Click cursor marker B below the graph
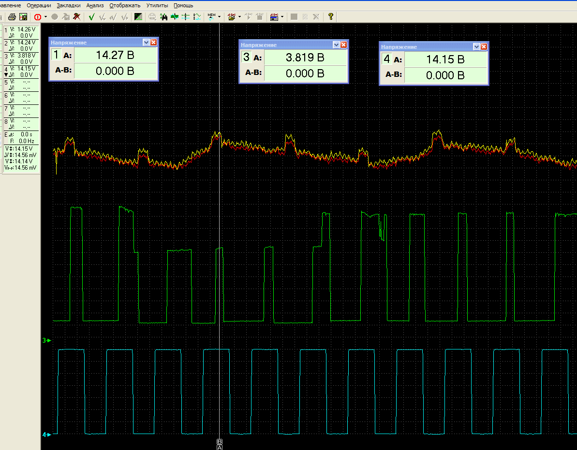 coord(220,442)
